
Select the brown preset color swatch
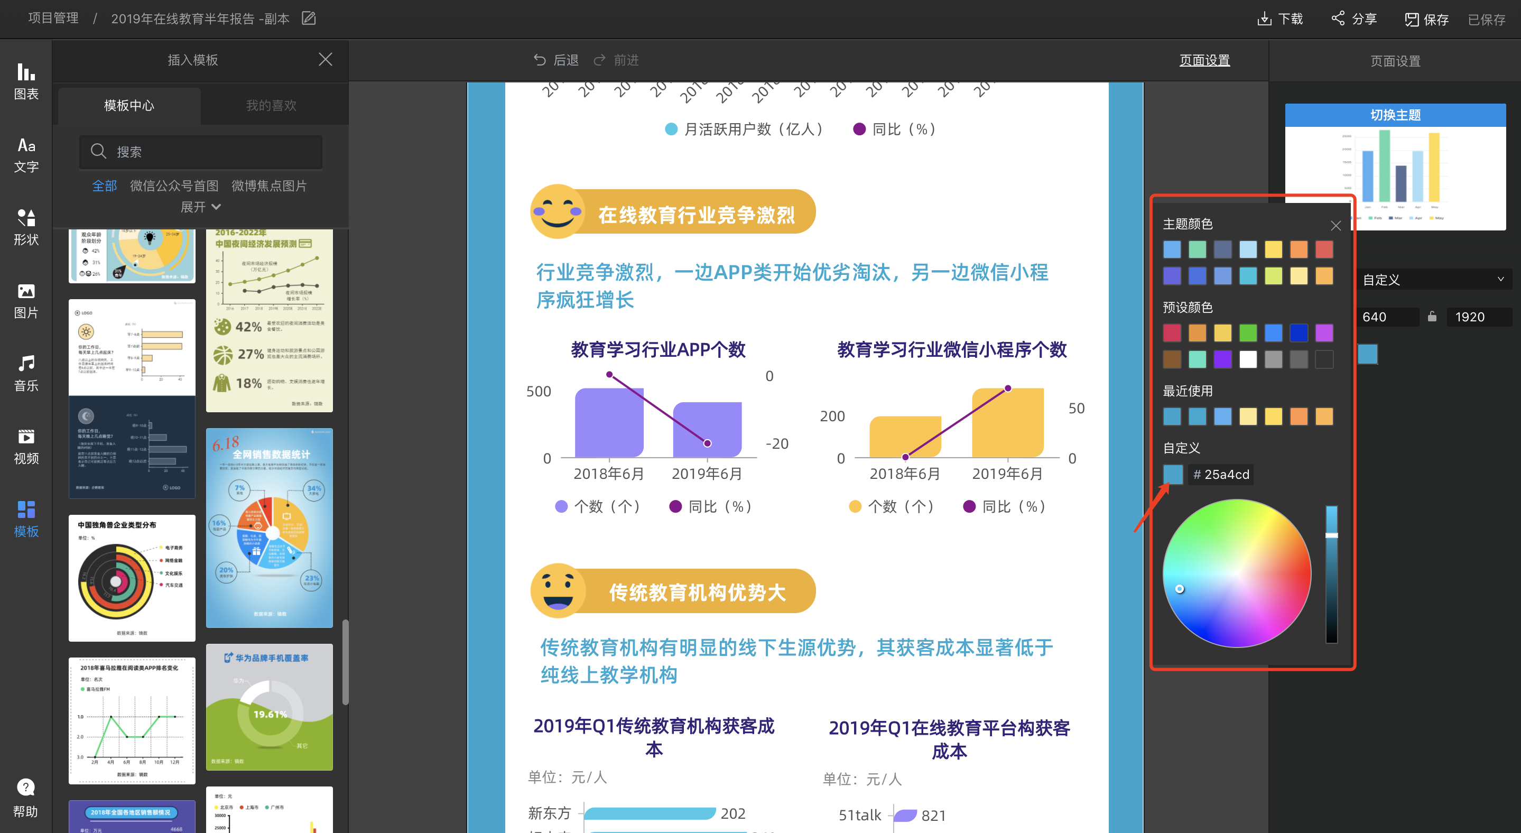pyautogui.click(x=1172, y=359)
